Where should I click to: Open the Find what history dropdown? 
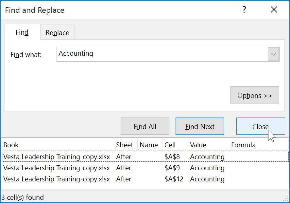(x=274, y=54)
